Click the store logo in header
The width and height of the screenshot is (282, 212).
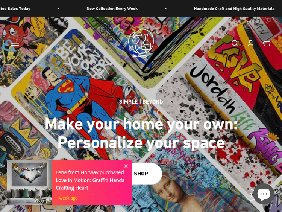pos(141,43)
